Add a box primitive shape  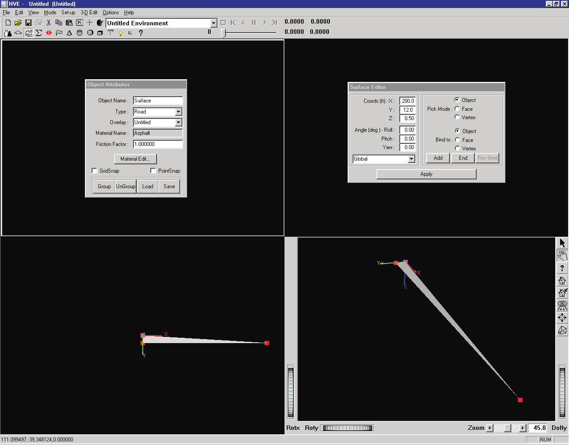[x=100, y=33]
